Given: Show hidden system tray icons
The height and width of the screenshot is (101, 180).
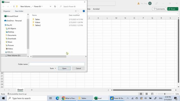Looking at the screenshot, I should coord(128,98).
